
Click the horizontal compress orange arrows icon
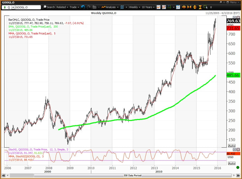click(189, 7)
